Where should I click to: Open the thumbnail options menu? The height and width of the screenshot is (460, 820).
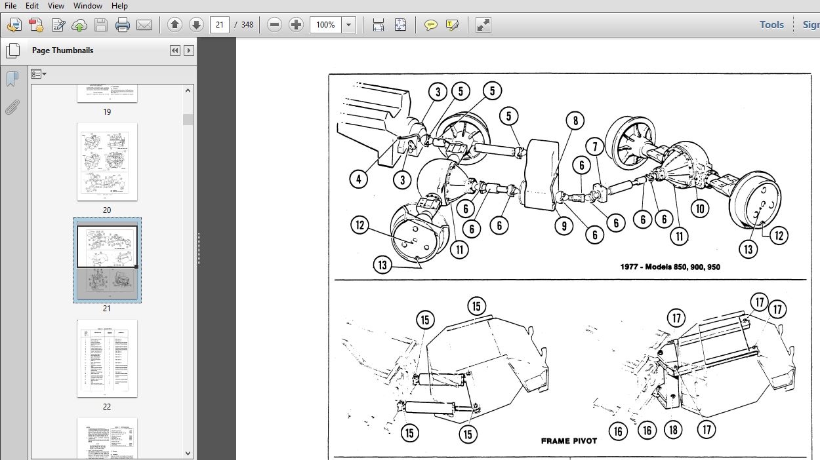[39, 74]
